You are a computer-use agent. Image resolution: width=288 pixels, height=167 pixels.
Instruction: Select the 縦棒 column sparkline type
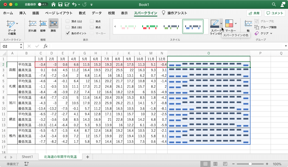tap(43, 26)
